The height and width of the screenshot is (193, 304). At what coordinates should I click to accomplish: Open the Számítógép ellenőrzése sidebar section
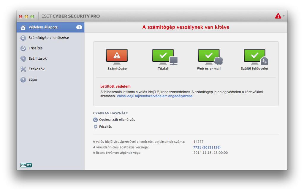50,38
